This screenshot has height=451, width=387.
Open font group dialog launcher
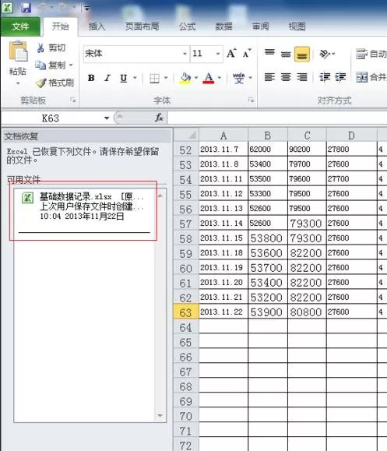point(251,100)
